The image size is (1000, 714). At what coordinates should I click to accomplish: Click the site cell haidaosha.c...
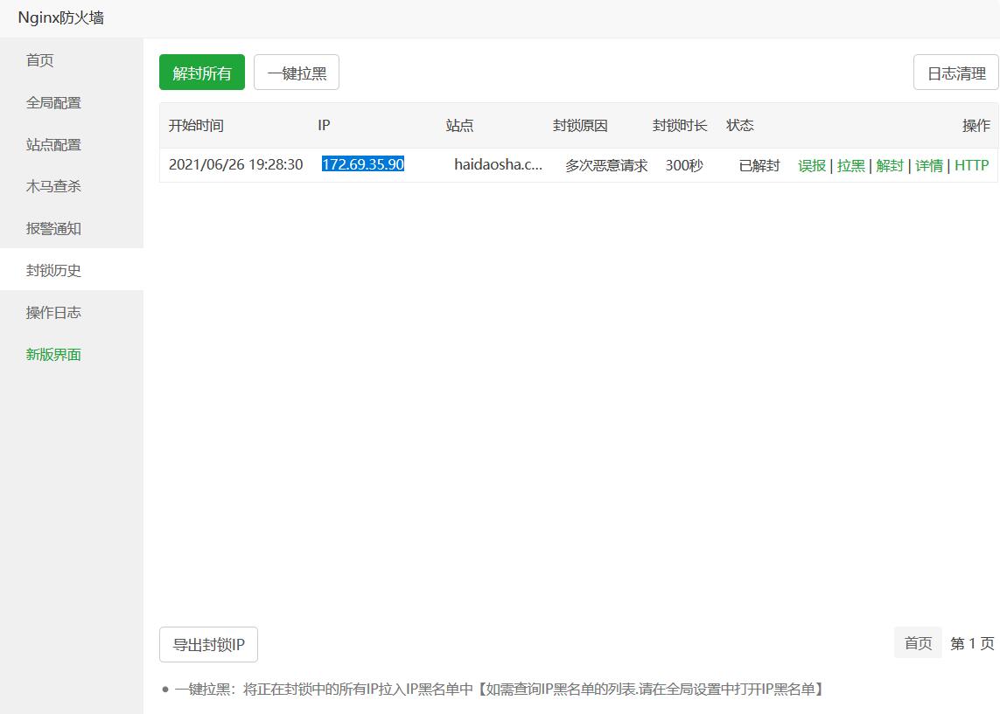pos(498,164)
